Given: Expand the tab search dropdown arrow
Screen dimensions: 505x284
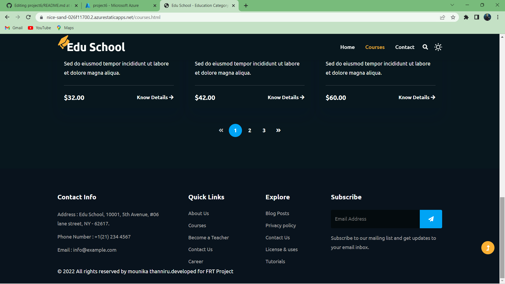Looking at the screenshot, I should (452, 5).
